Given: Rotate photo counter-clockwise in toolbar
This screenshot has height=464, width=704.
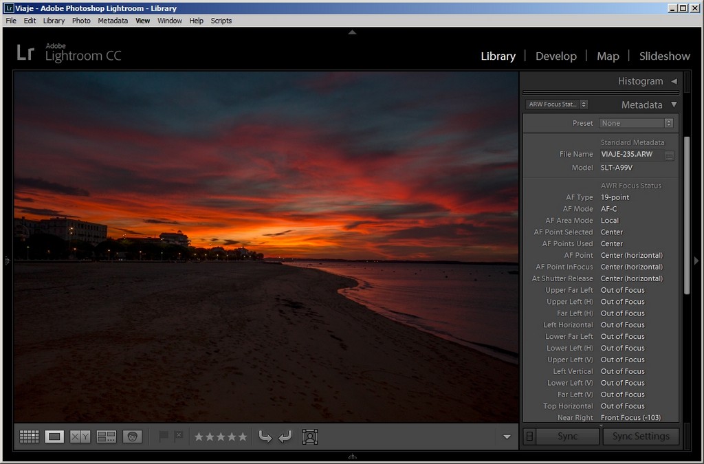Looking at the screenshot, I should click(265, 437).
